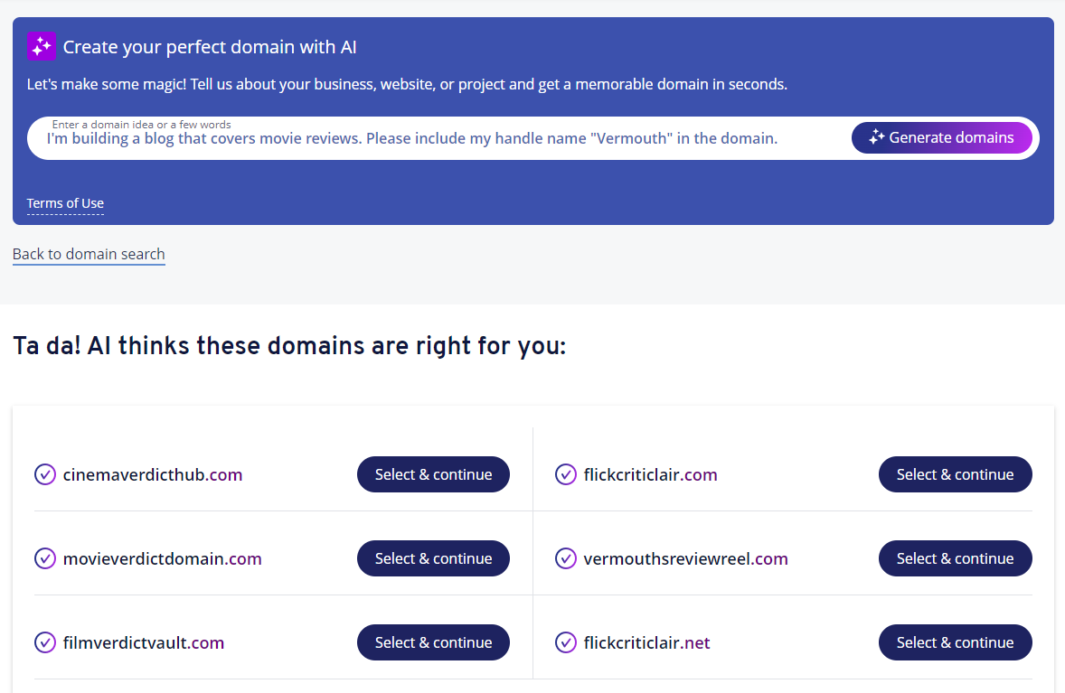The height and width of the screenshot is (693, 1065).
Task: Select & continue with movieverdictdomain.com
Action: (x=433, y=558)
